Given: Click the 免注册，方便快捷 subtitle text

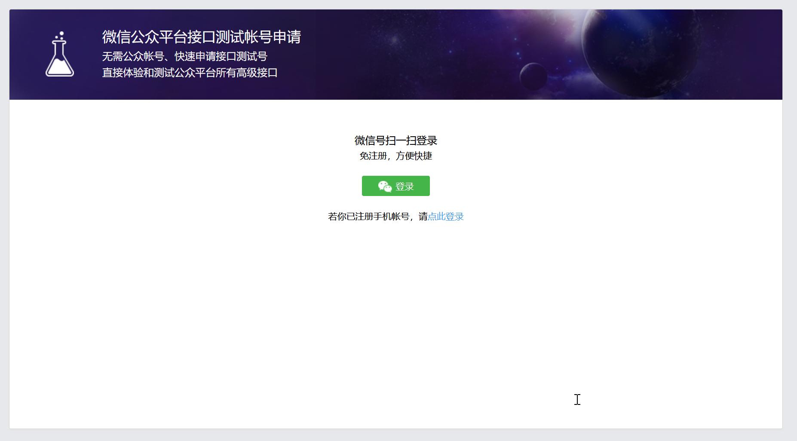Looking at the screenshot, I should point(396,156).
